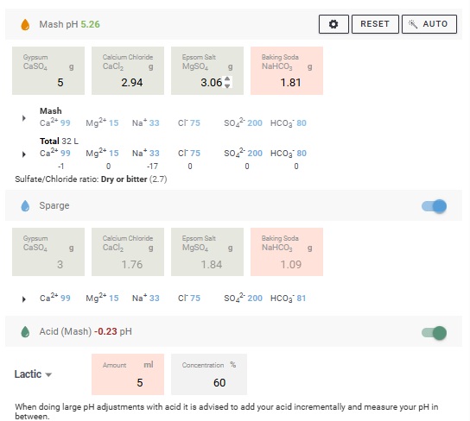
Task: Expand the Sparge ion profile arrow
Action: click(24, 299)
